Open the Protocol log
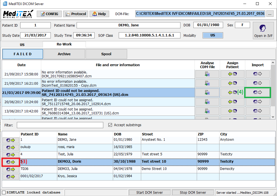This screenshot has width=277, height=196. tap(75, 14)
